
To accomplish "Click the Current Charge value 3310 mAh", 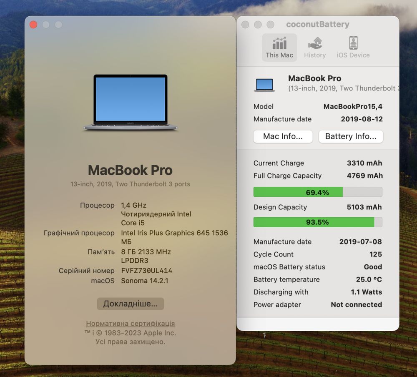I will point(364,163).
